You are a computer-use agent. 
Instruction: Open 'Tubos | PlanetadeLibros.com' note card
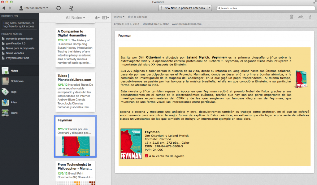(75, 92)
